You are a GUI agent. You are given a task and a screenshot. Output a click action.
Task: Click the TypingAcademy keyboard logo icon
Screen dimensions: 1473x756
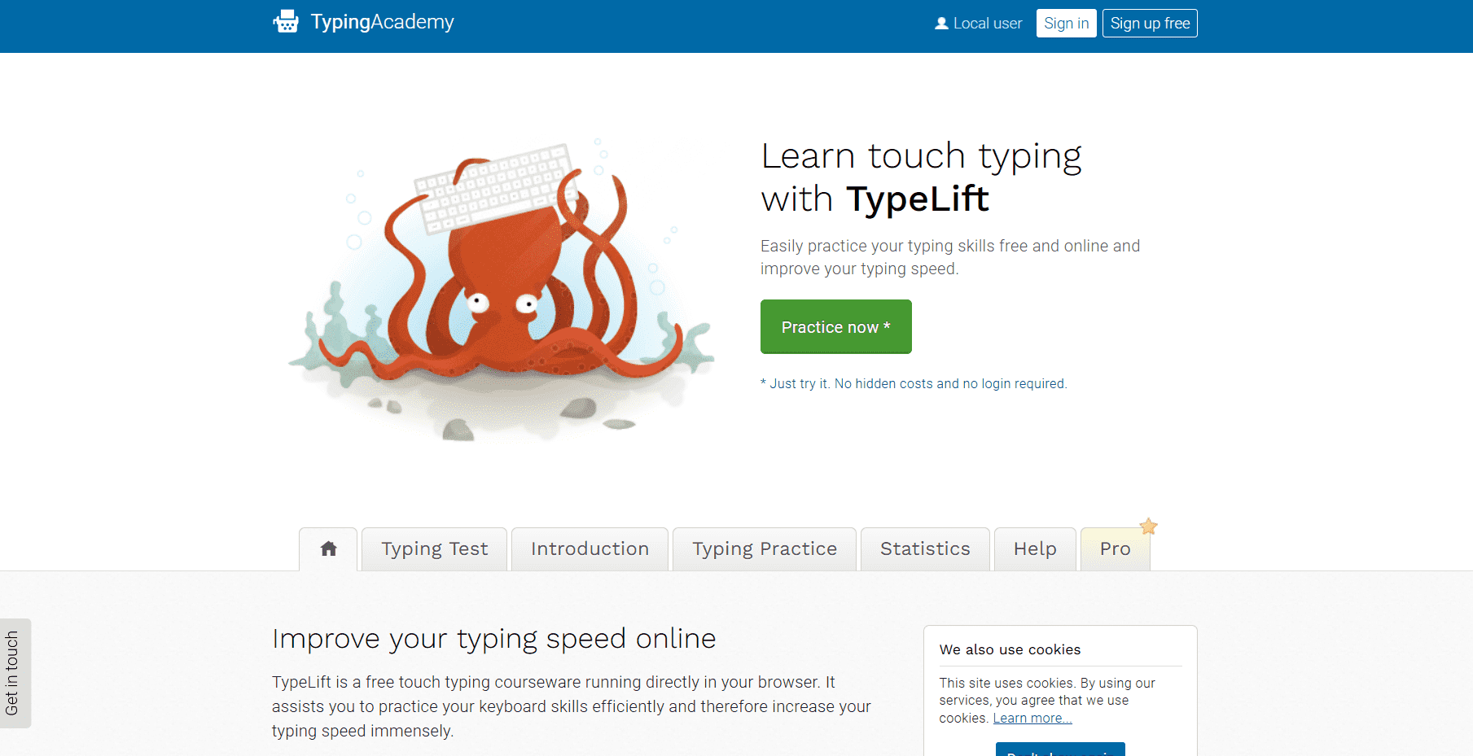(x=286, y=22)
